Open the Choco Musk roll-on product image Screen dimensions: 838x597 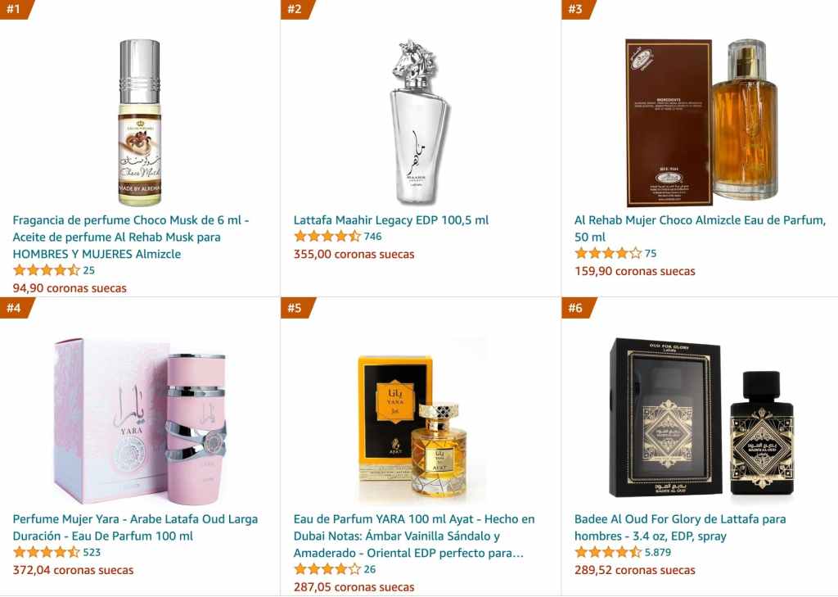(139, 123)
